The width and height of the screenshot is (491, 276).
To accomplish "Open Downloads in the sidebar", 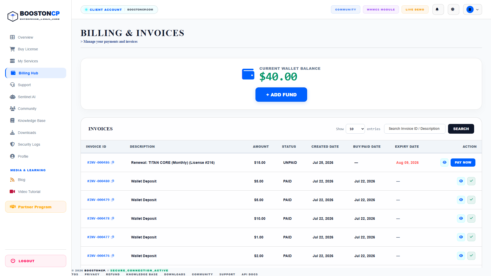I will (36, 133).
